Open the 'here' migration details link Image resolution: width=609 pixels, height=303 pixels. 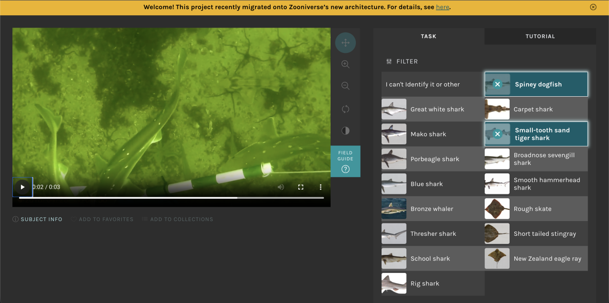(x=442, y=7)
